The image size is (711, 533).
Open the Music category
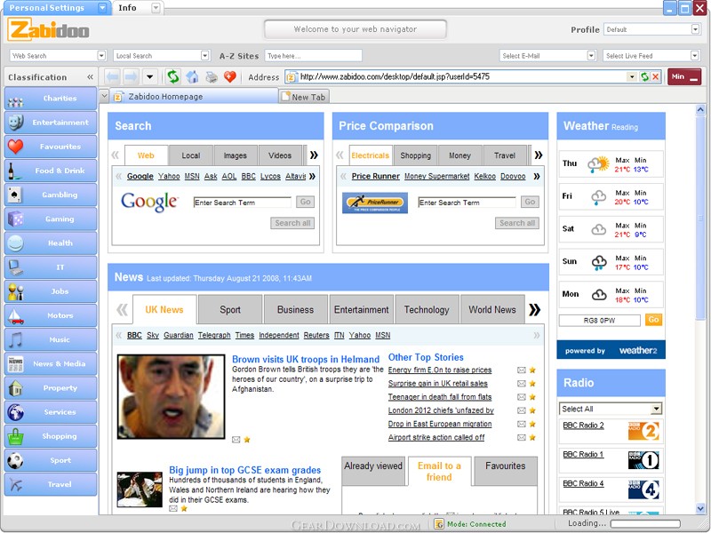click(51, 339)
